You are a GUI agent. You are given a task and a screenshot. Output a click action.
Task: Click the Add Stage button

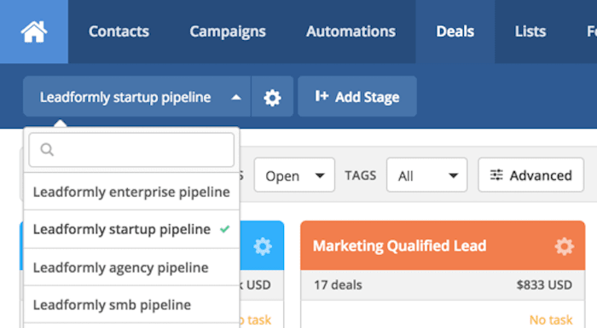pos(357,96)
